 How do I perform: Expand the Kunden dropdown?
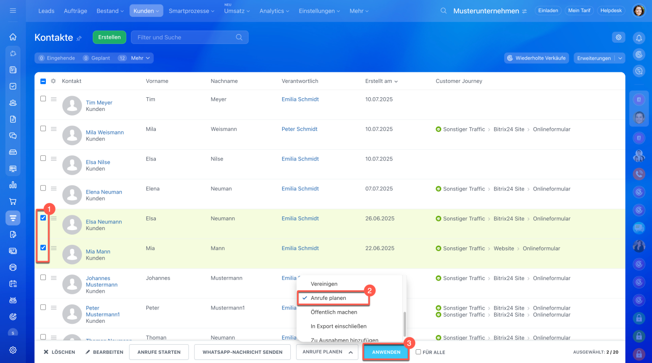coord(146,11)
